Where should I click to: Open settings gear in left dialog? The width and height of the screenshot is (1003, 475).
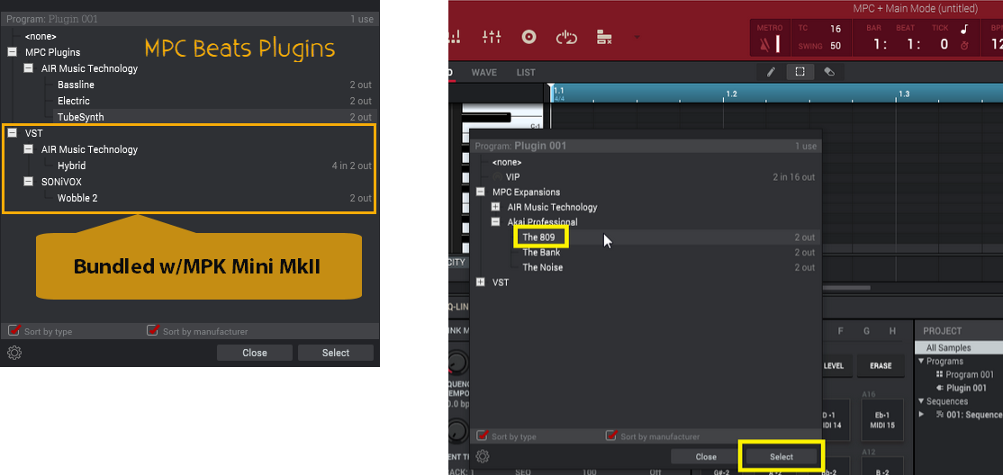pos(14,353)
